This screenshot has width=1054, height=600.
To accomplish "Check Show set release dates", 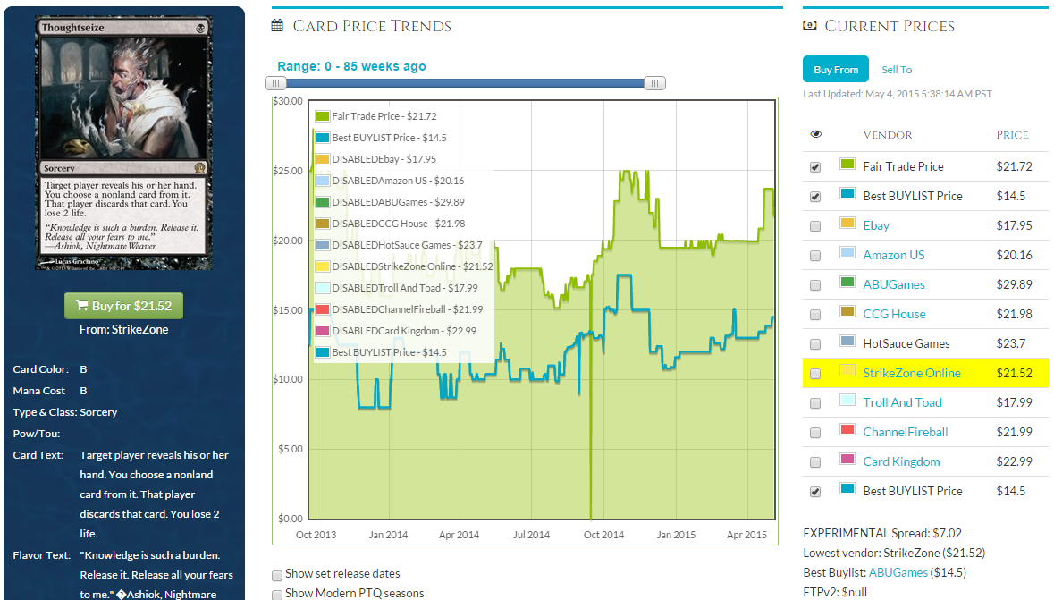I will click(x=277, y=576).
